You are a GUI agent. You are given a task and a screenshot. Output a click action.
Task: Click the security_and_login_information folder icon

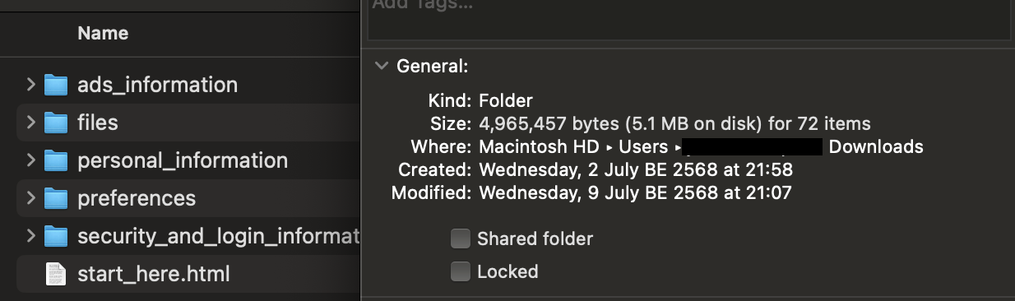(x=55, y=236)
